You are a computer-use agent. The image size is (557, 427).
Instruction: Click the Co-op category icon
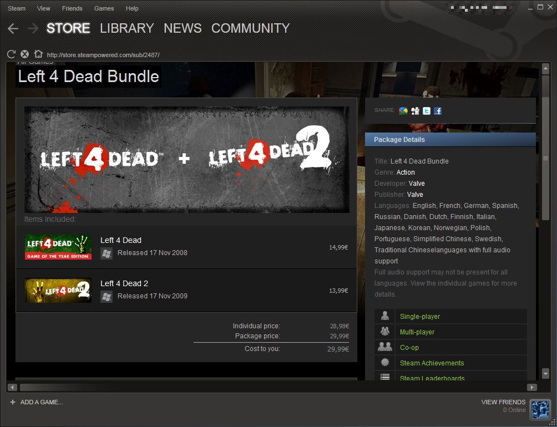[x=384, y=348]
